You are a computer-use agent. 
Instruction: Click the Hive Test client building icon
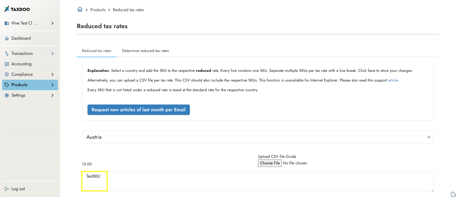pyautogui.click(x=7, y=23)
